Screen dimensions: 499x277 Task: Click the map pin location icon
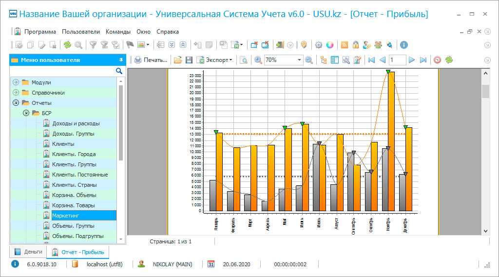click(x=304, y=45)
